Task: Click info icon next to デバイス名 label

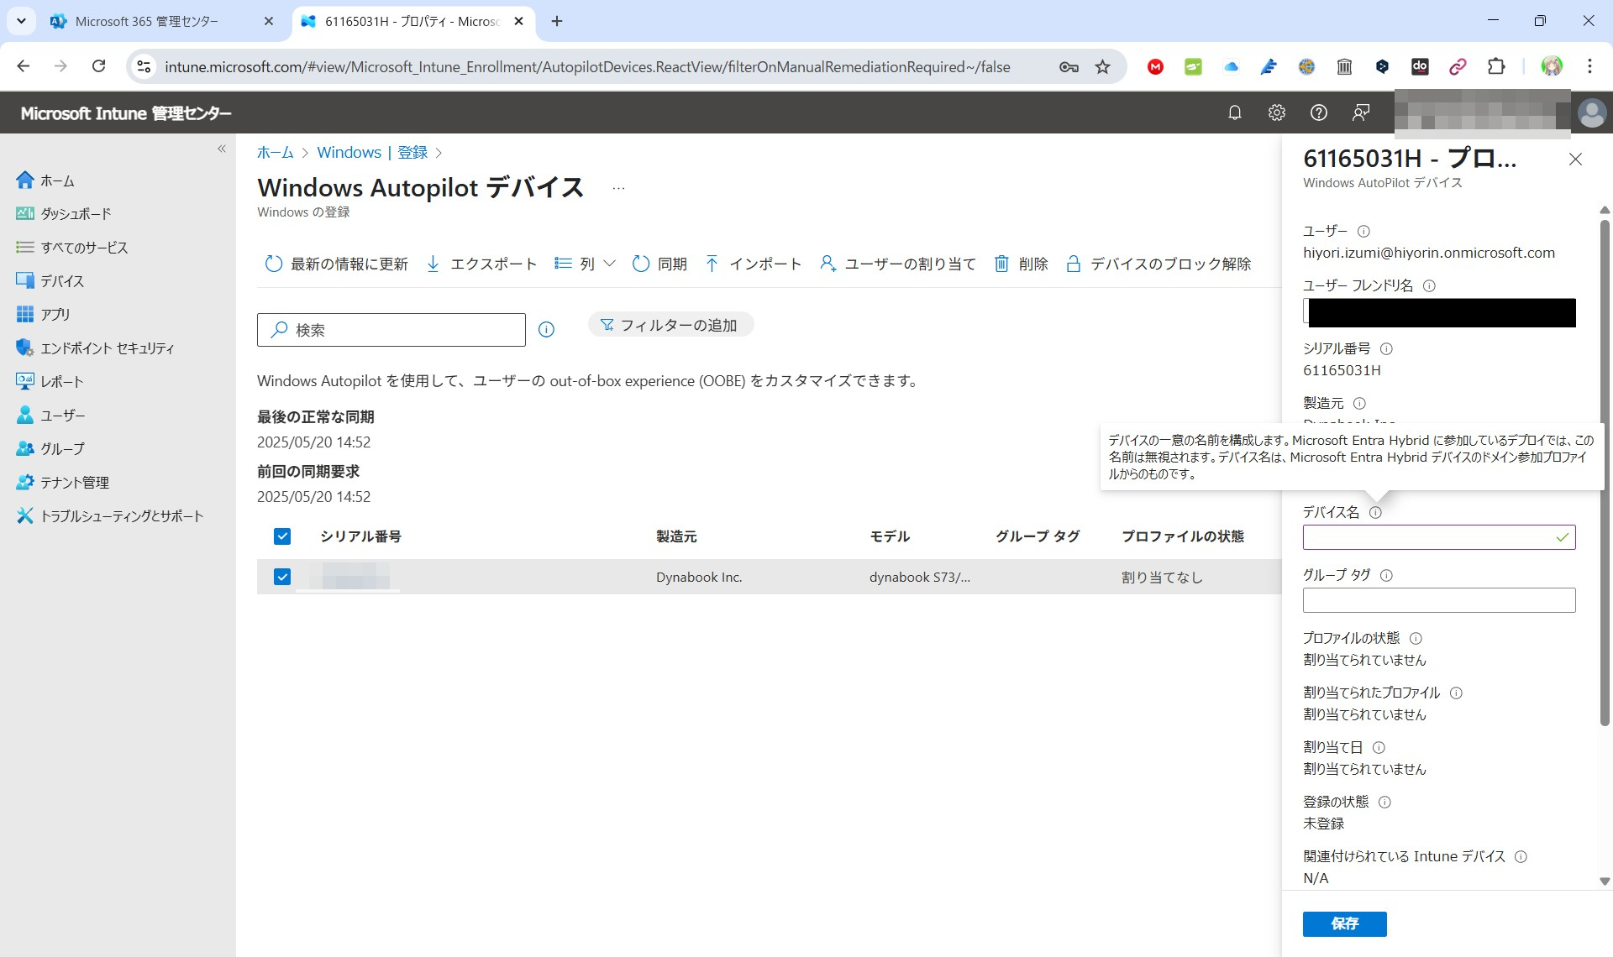Action: [1375, 512]
